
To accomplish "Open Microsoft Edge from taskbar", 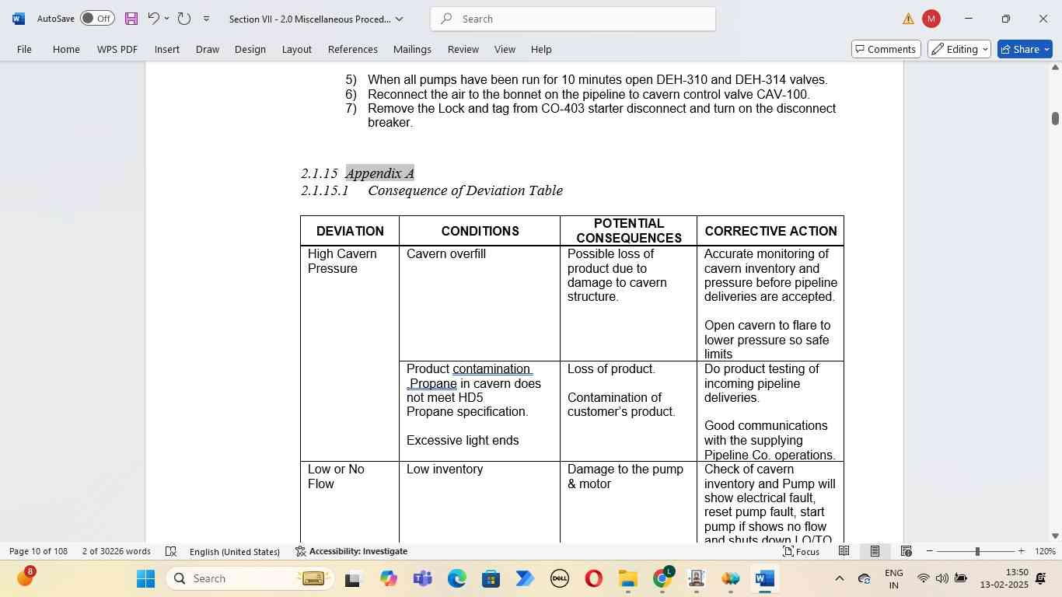I will pyautogui.click(x=457, y=578).
